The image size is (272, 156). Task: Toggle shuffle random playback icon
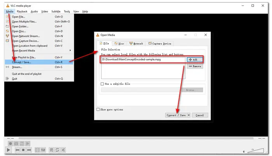pyautogui.click(x=63, y=150)
